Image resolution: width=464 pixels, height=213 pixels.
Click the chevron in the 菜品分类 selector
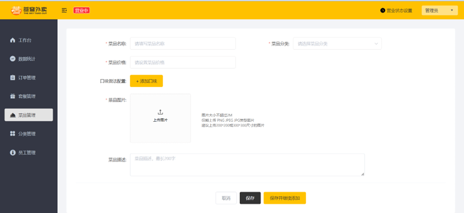[376, 44]
